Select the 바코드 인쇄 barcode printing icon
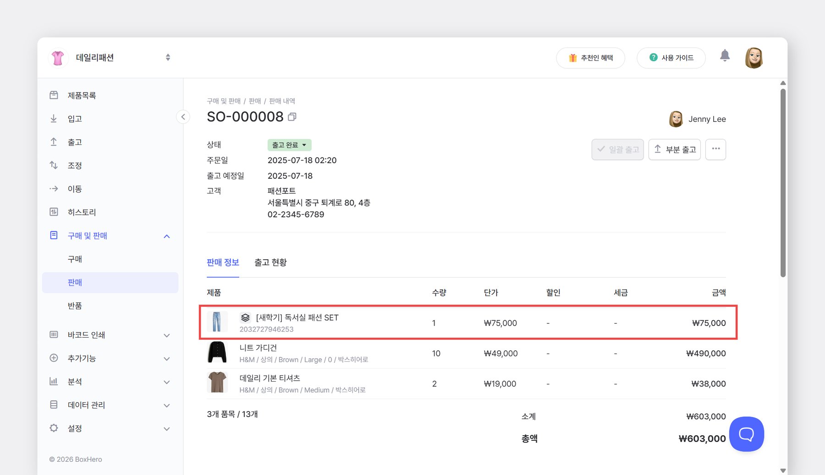The width and height of the screenshot is (825, 475). [54, 335]
